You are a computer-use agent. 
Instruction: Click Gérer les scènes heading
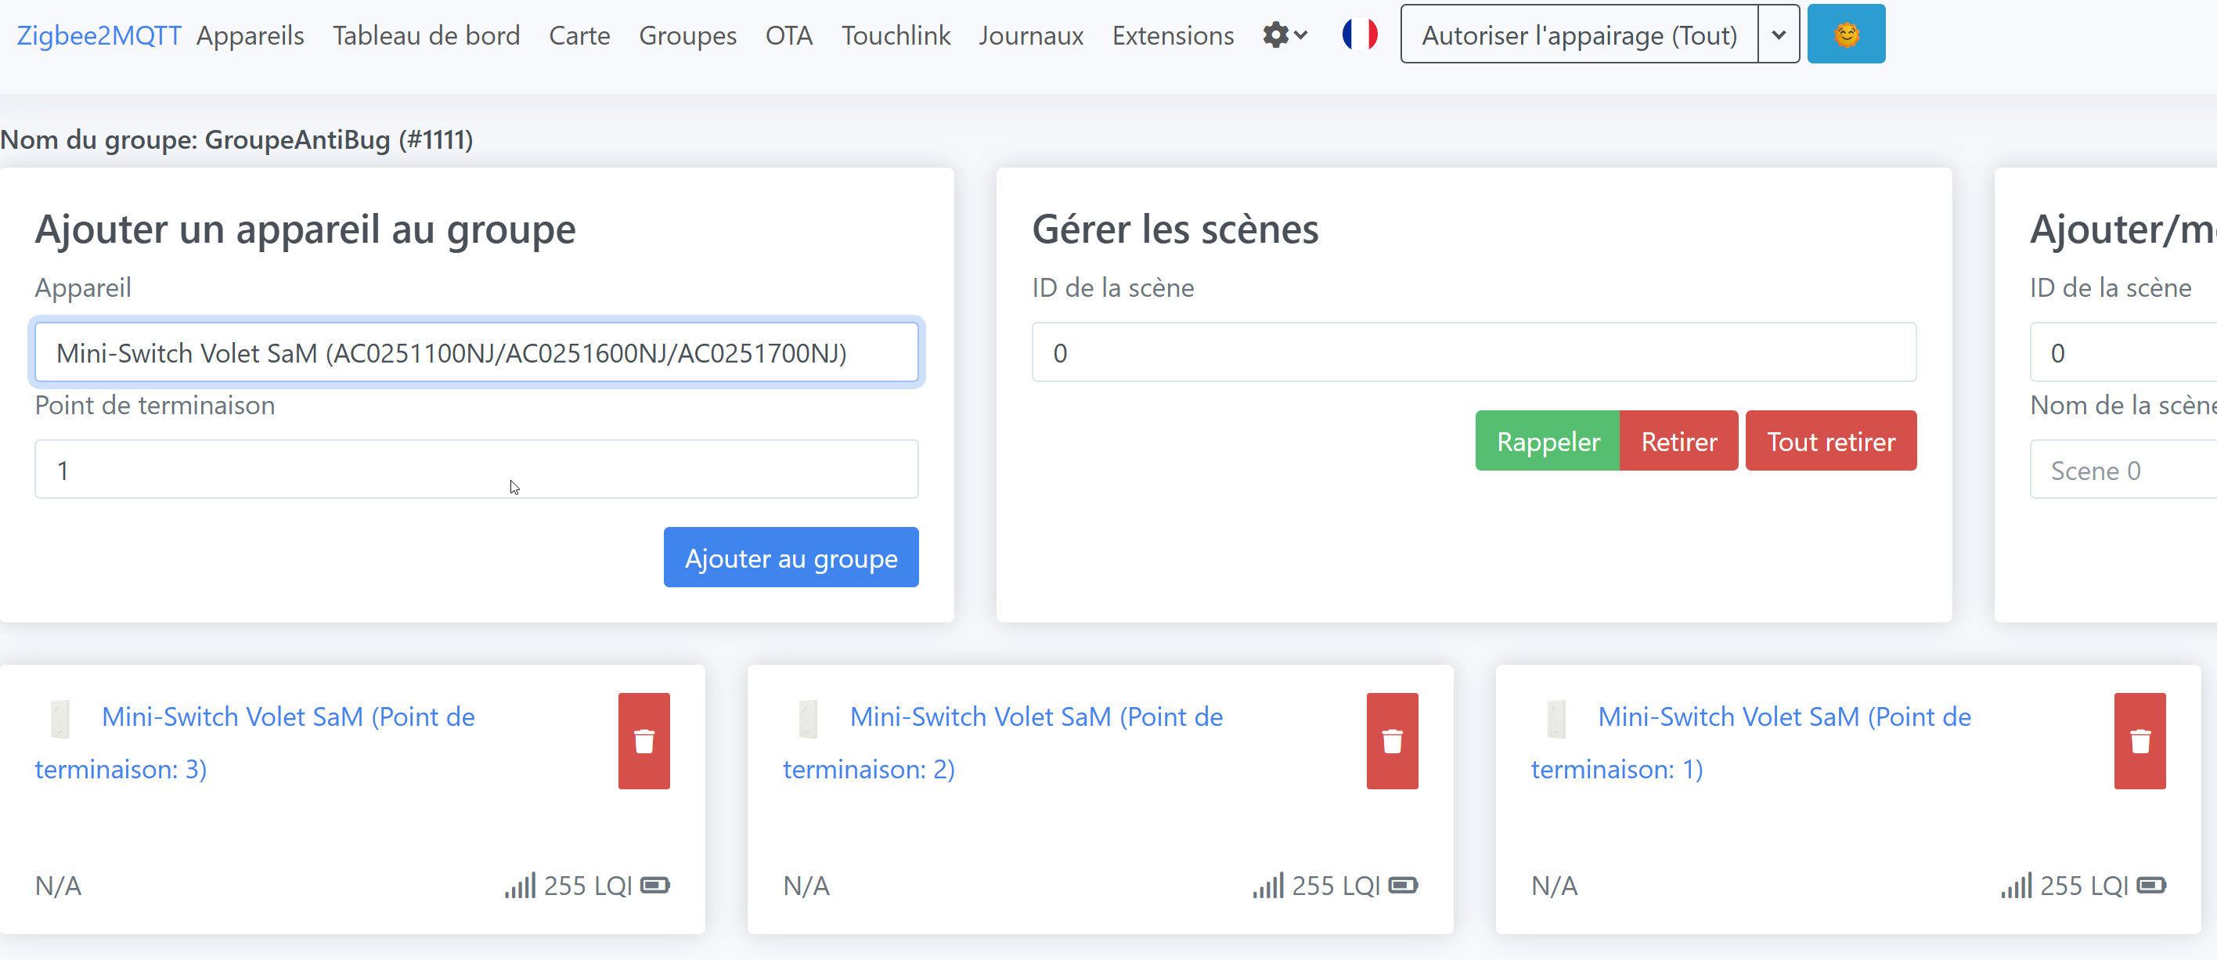click(1176, 230)
